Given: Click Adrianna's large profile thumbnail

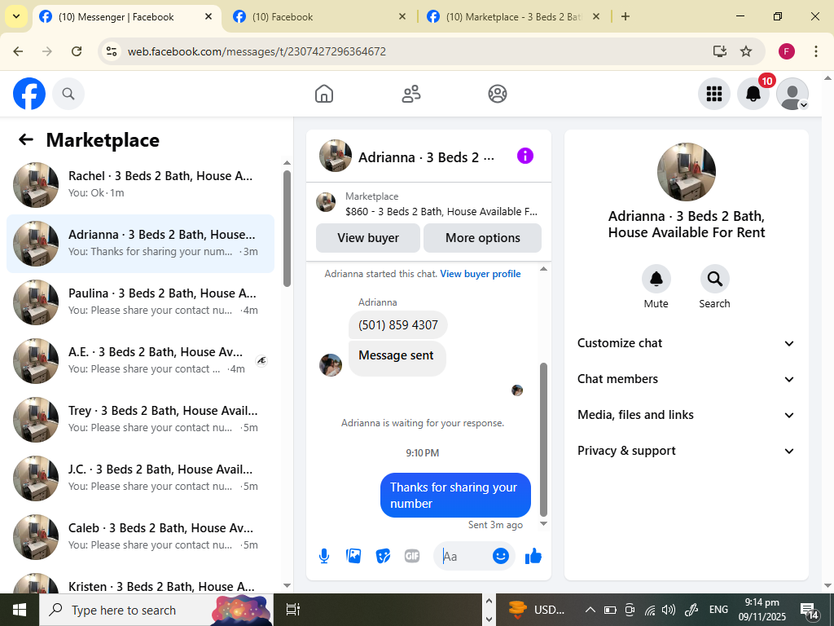Looking at the screenshot, I should tap(686, 171).
